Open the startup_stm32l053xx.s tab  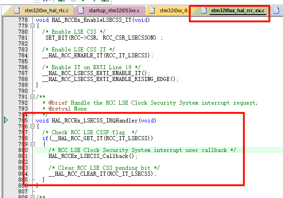click(110, 10)
